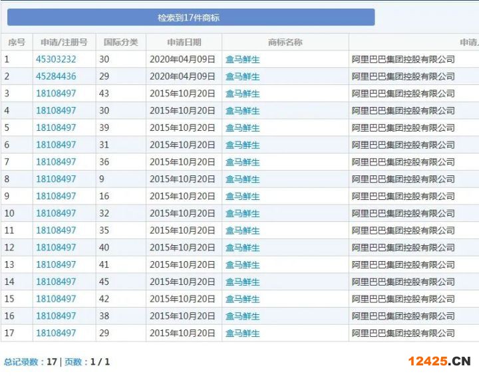Click applicant 阿里巴巴集团控股有限公司 in row 1
The width and height of the screenshot is (479, 376).
403,59
